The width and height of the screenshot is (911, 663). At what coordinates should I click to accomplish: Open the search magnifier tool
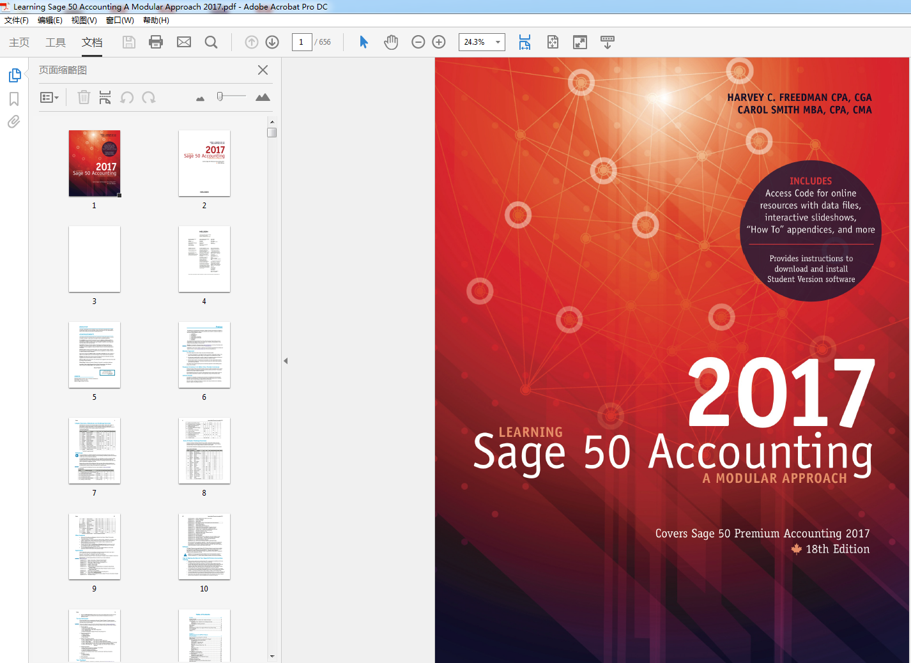click(211, 42)
